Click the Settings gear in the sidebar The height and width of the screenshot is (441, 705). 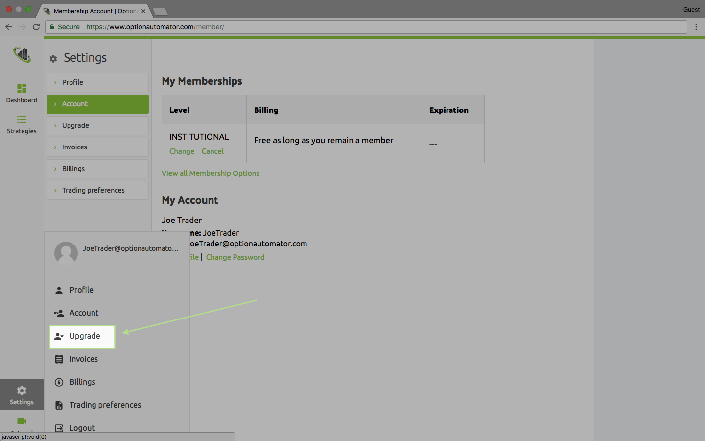pos(22,394)
